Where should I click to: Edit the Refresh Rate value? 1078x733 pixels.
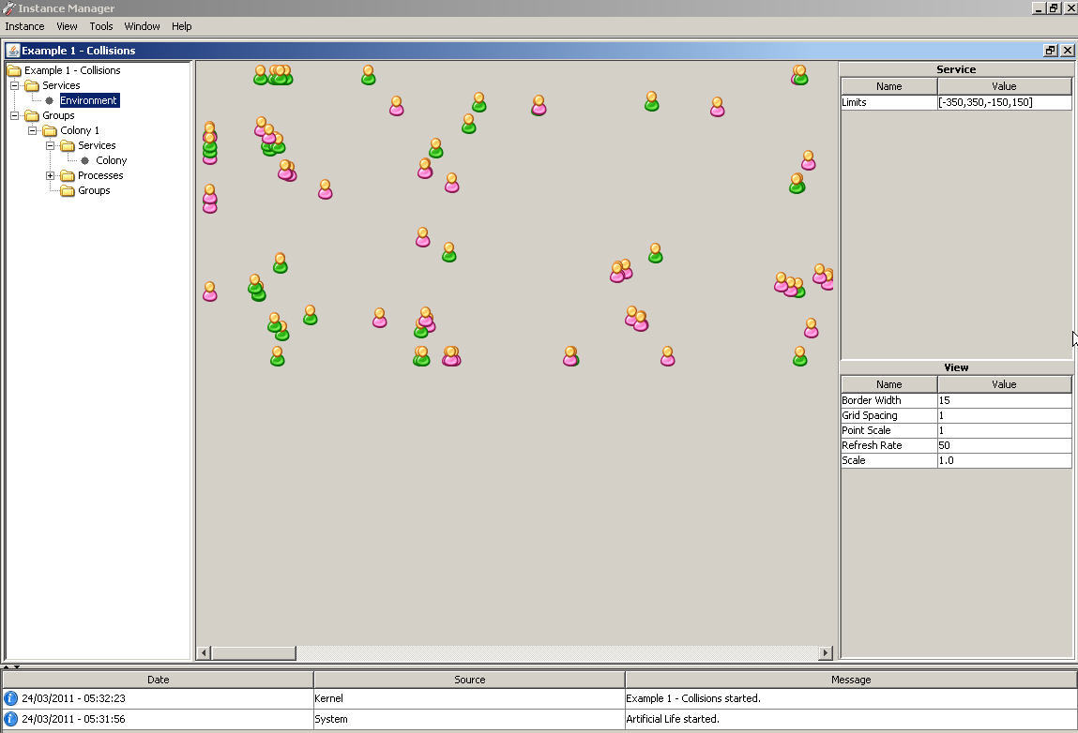(x=1004, y=446)
